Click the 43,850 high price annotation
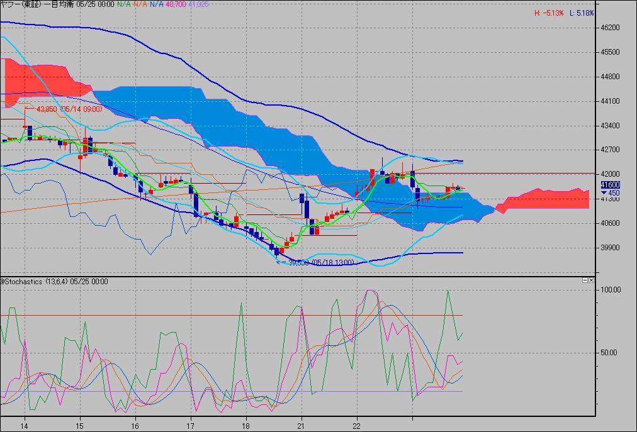This screenshot has height=432, width=637. click(68, 109)
